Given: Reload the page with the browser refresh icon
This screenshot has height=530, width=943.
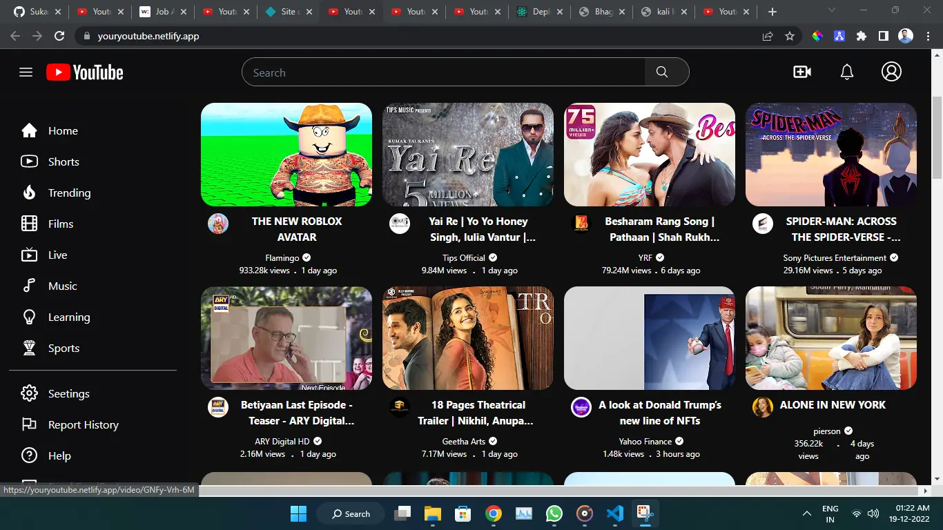Looking at the screenshot, I should 59,36.
